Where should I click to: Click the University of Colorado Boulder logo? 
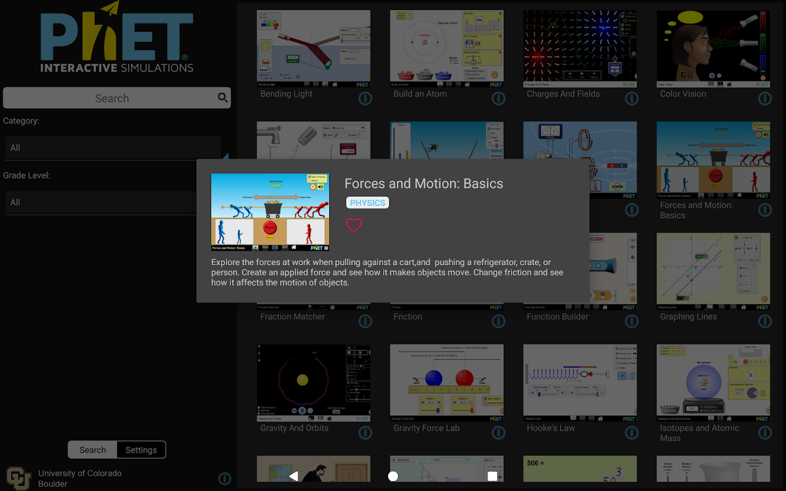point(18,478)
